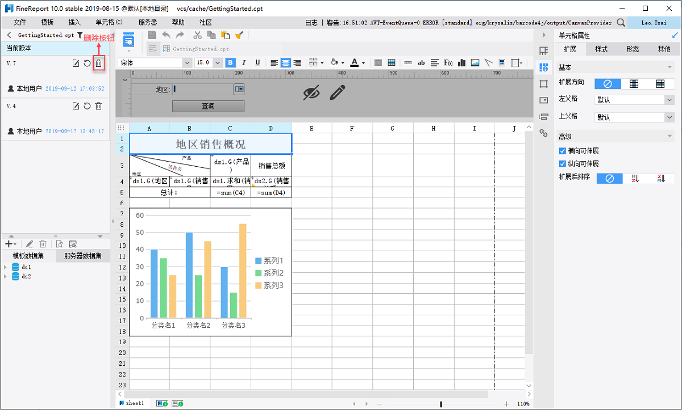
Task: Select no-expansion option for 扩展方向
Action: 608,83
